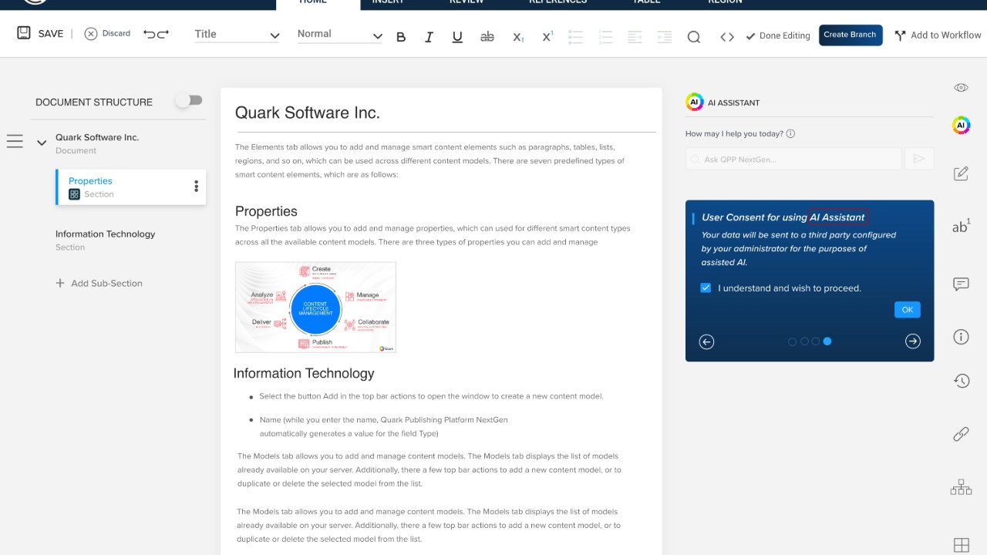The height and width of the screenshot is (555, 987).
Task: Click the send arrow button for AI prompt
Action: 919,159
